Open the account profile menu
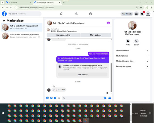Image resolution: width=154 pixels, height=123 pixels. (148, 14)
